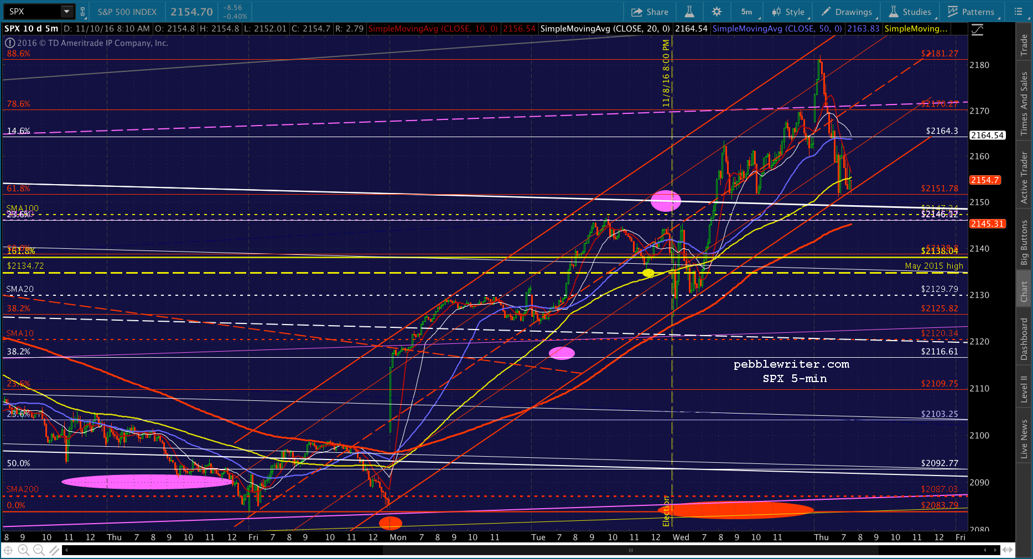Click the zoom in magnifier icon
The width and height of the screenshot is (1033, 559).
tap(23, 550)
